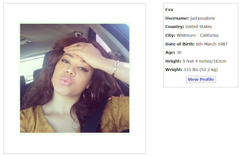This screenshot has height=156, width=239.
Task: Click the Age label
Action: click(x=170, y=53)
